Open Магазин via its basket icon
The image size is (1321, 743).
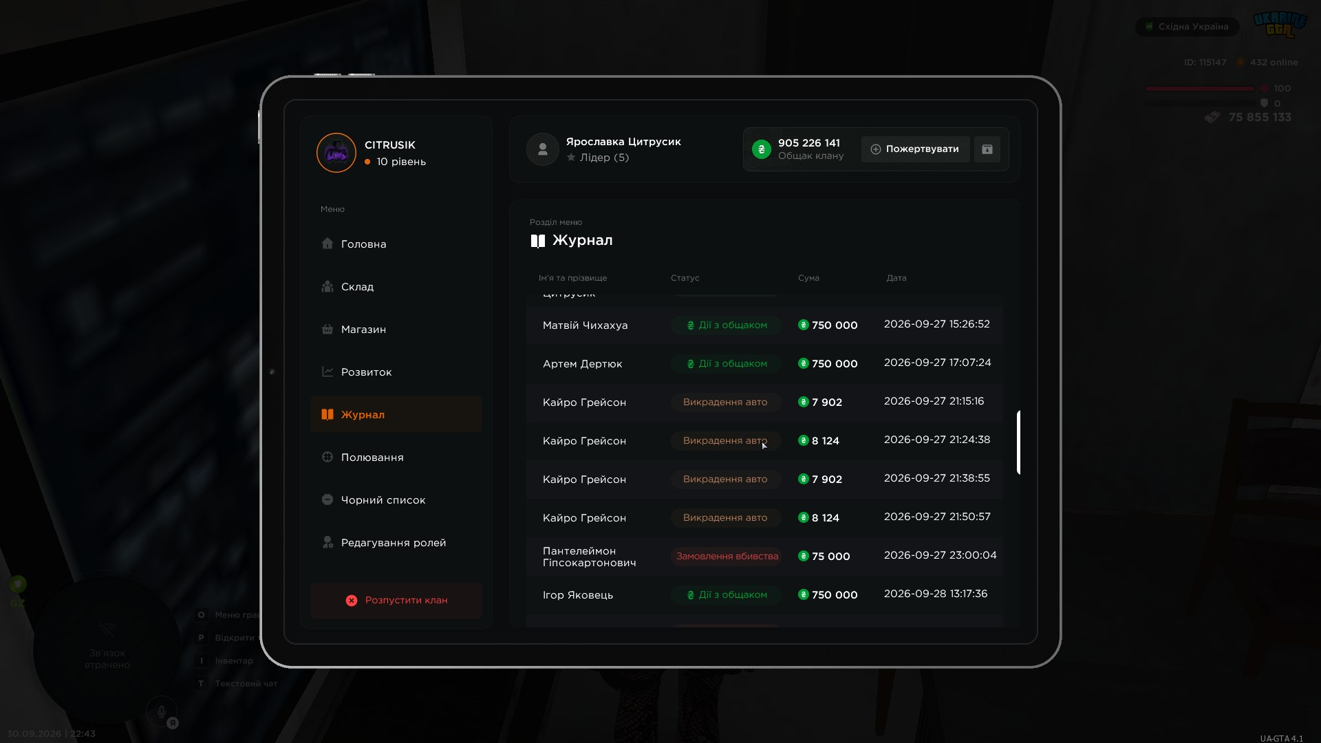pyautogui.click(x=327, y=329)
